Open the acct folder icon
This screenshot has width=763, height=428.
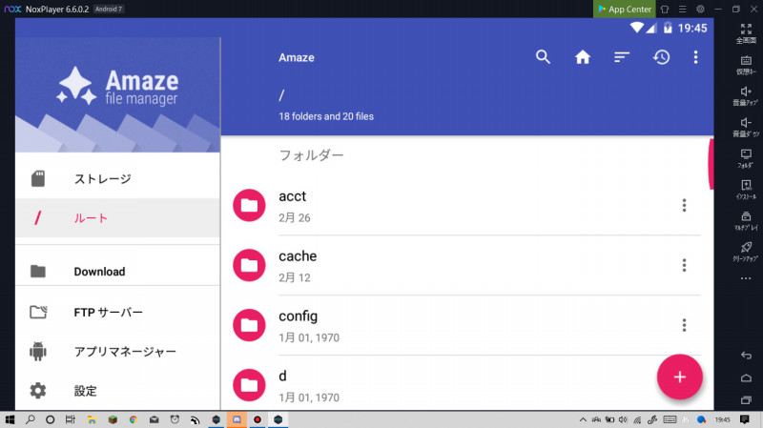pos(249,205)
